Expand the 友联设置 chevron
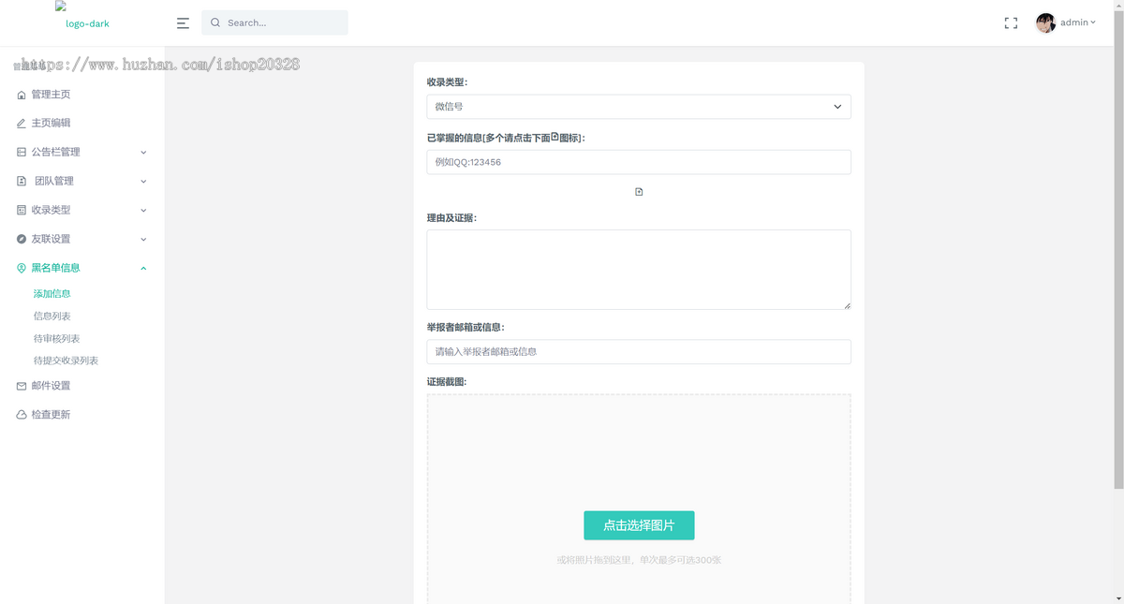Image resolution: width=1124 pixels, height=604 pixels. click(143, 239)
